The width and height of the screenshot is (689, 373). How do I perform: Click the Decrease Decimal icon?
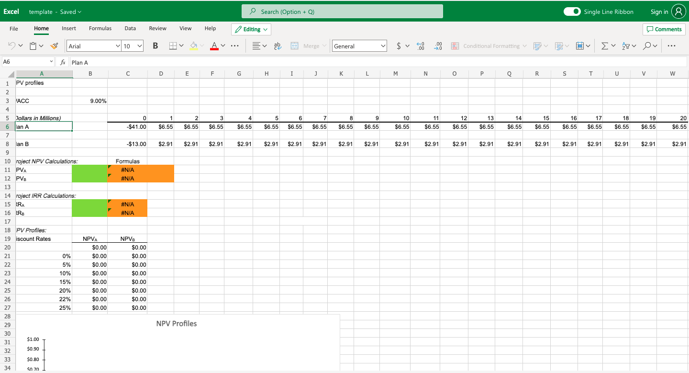coord(438,45)
